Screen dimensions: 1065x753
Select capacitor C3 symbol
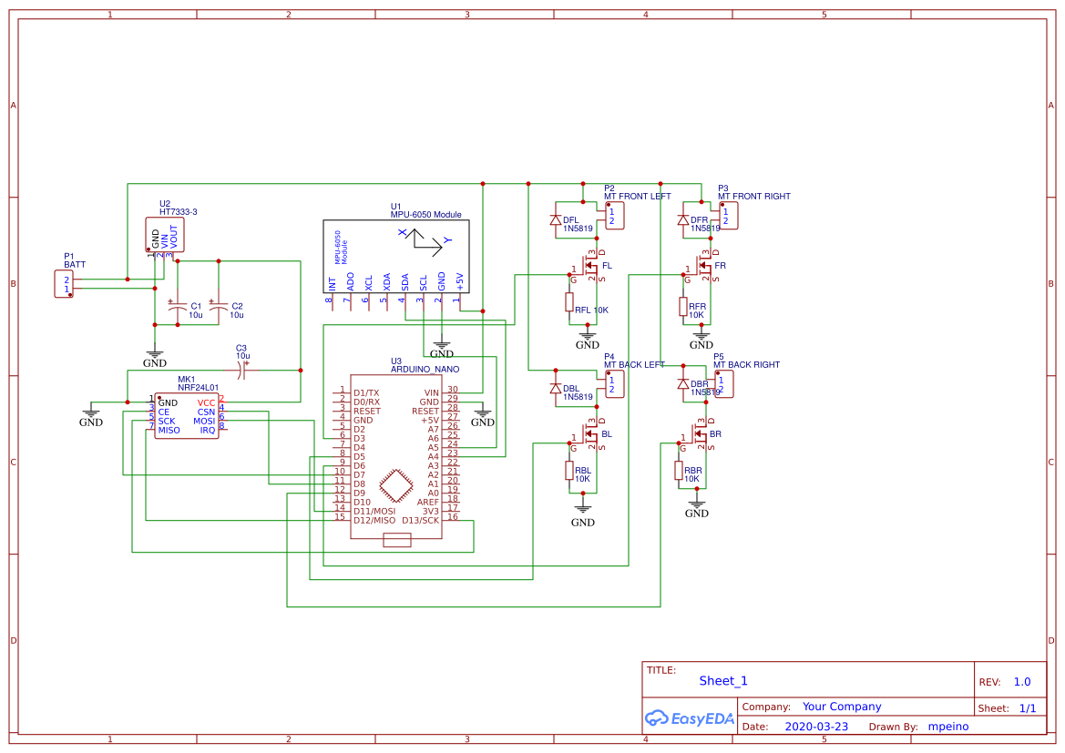pyautogui.click(x=242, y=371)
